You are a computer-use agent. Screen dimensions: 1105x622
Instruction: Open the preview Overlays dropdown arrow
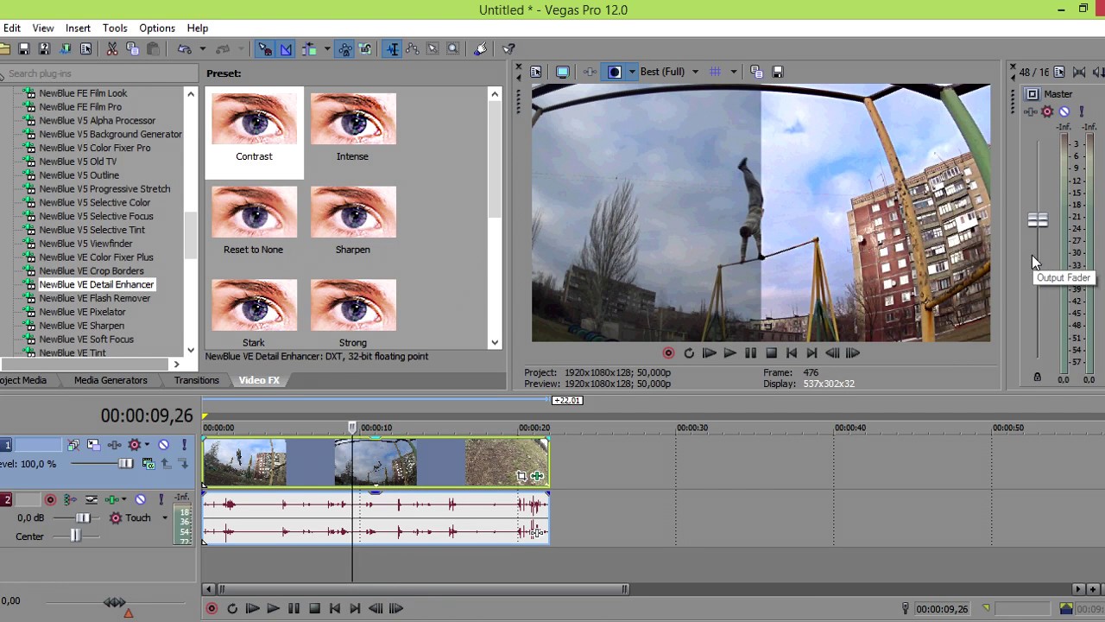(x=734, y=72)
